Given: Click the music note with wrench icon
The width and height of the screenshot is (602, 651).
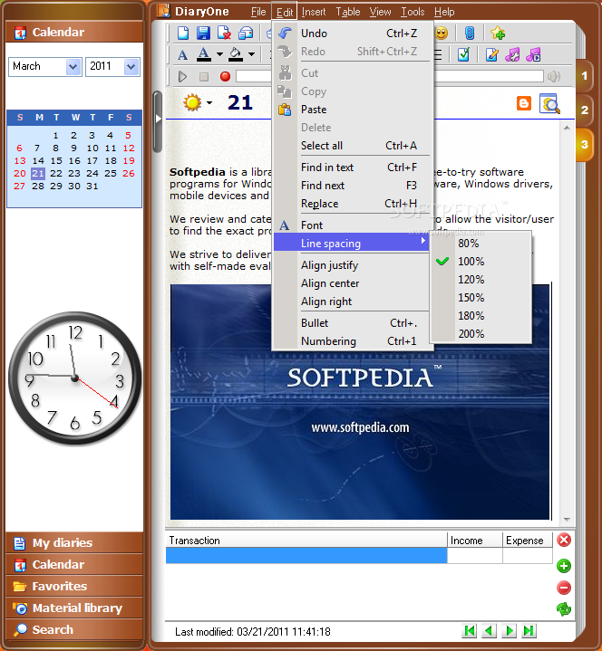Looking at the screenshot, I should coord(512,54).
